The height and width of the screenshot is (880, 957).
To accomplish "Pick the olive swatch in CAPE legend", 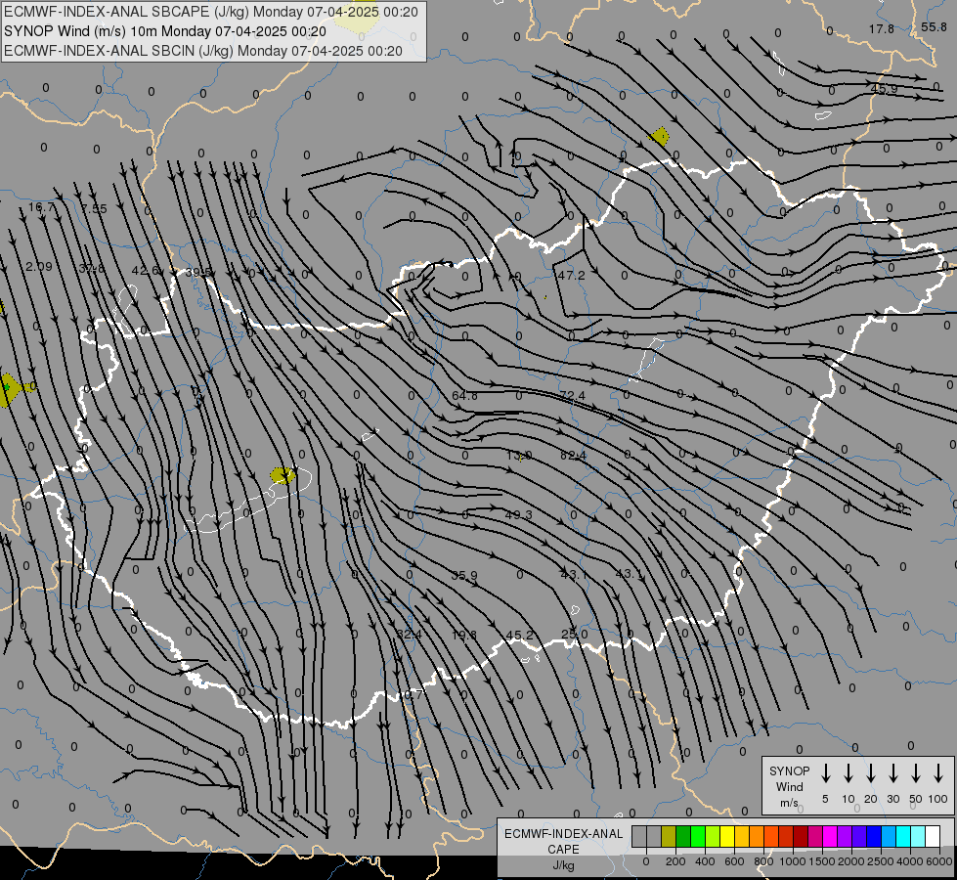I will 669,836.
